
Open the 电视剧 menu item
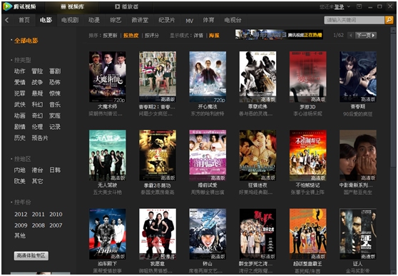(70, 20)
